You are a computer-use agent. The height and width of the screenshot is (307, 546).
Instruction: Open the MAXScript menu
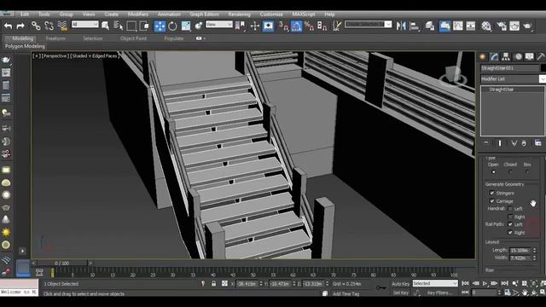tap(304, 14)
